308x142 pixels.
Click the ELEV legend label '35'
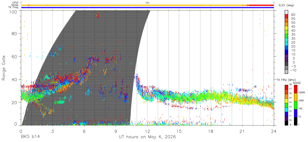pos(293,35)
